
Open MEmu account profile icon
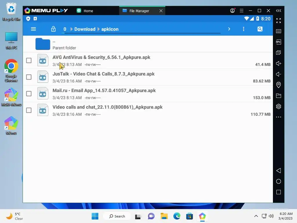(232, 11)
